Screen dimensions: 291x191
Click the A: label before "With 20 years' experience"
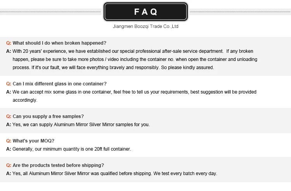9,51
